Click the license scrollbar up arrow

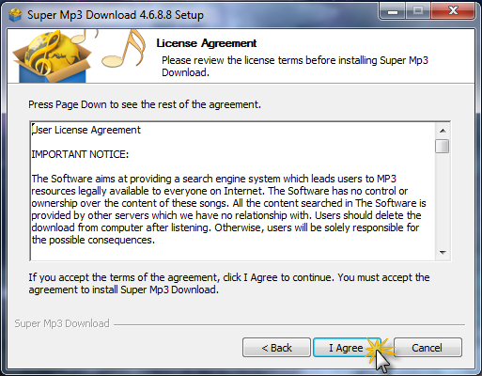click(443, 131)
